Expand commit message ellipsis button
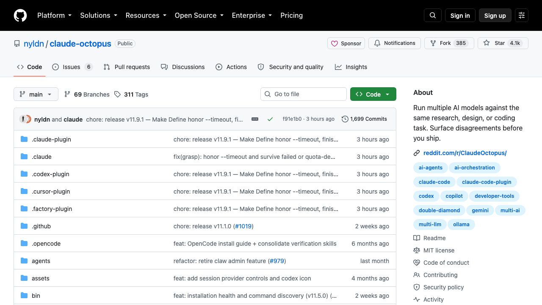The image size is (542, 305). coord(255,119)
